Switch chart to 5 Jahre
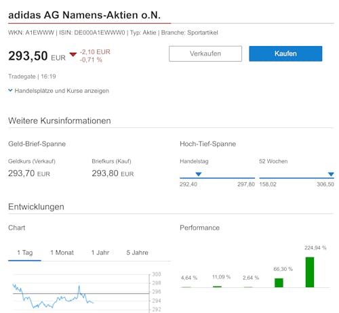The image size is (339, 313). [137, 253]
